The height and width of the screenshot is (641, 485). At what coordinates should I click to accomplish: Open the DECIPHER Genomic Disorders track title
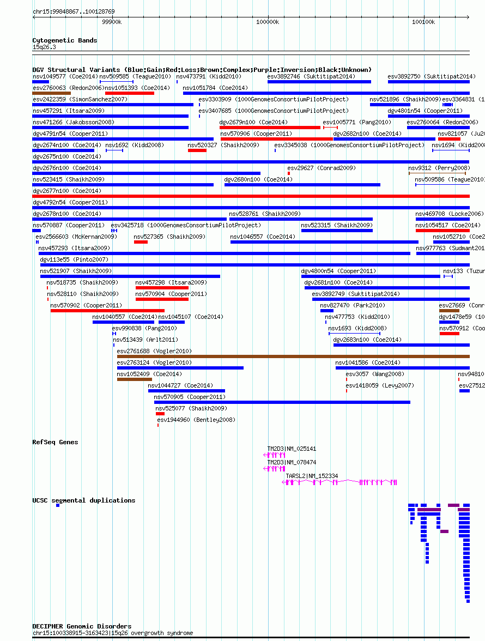[82, 626]
